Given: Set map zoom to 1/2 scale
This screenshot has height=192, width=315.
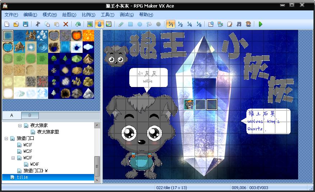Looking at the screenshot, I should [x=180, y=24].
